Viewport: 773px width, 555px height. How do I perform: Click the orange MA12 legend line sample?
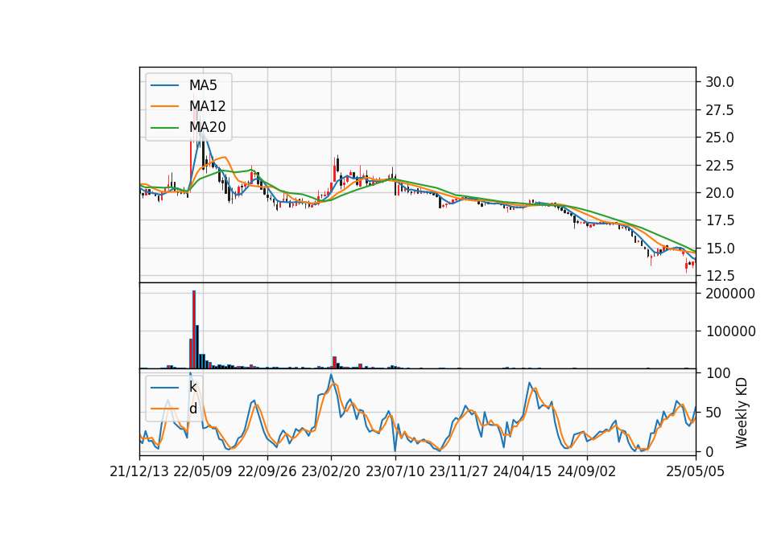(x=164, y=106)
